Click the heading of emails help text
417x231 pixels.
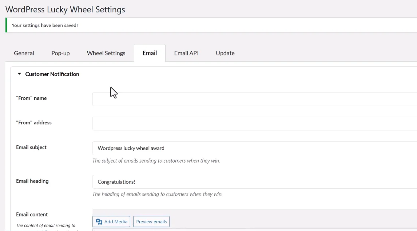158,194
